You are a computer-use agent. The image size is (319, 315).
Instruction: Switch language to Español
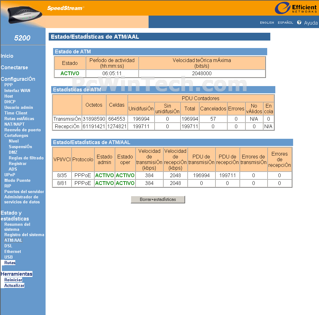[285, 22]
